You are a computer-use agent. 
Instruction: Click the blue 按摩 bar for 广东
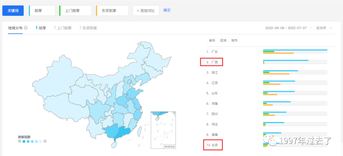click(x=295, y=50)
